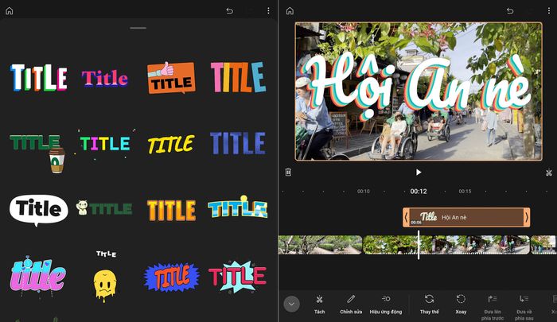Viewport: 557px width, 322px height.
Task: Tap the current time 00:12 readout
Action: pyautogui.click(x=419, y=192)
